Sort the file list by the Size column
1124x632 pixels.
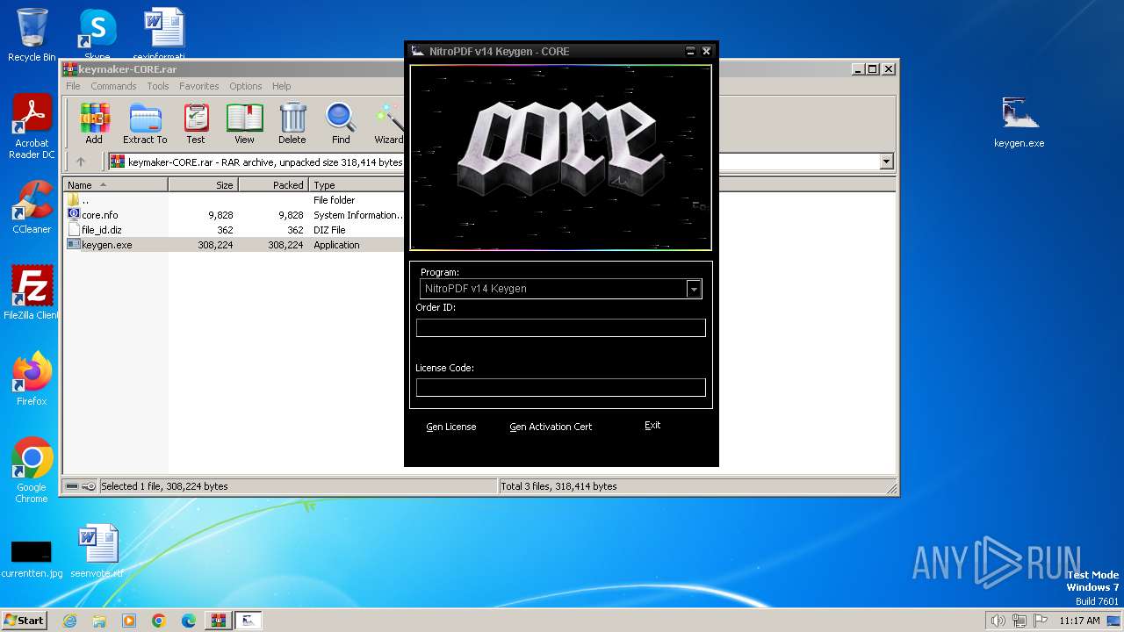coord(203,185)
